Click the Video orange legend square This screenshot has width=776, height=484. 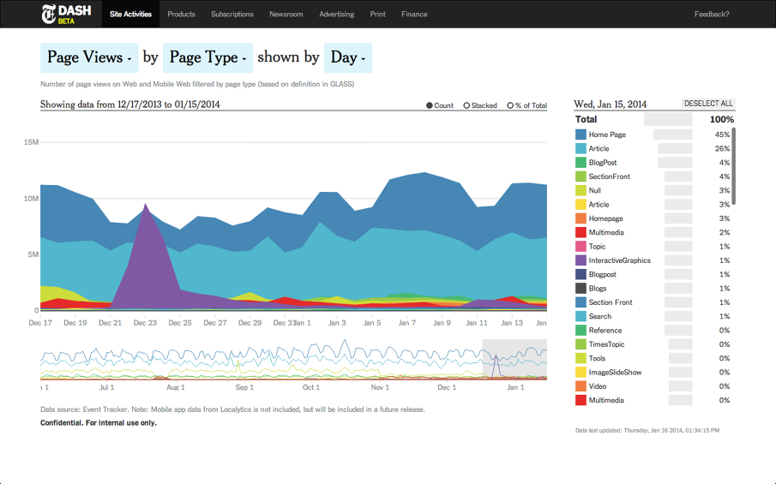pyautogui.click(x=580, y=386)
